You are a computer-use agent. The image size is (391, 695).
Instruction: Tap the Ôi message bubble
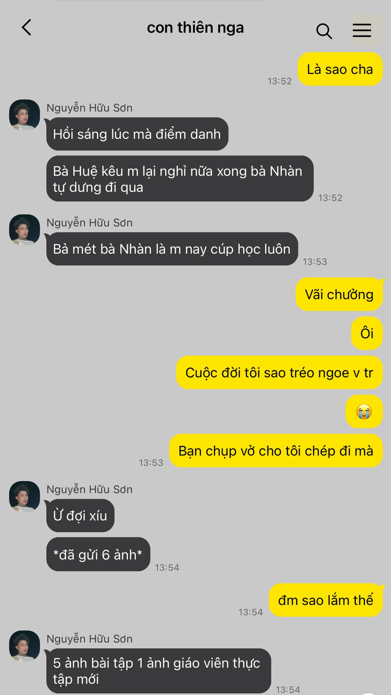367,333
